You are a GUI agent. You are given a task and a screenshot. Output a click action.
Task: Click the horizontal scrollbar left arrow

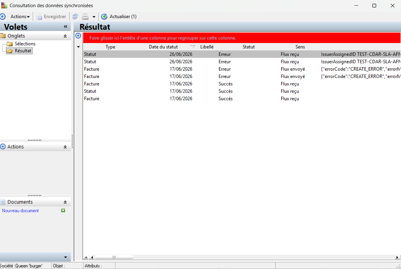[x=92, y=257]
